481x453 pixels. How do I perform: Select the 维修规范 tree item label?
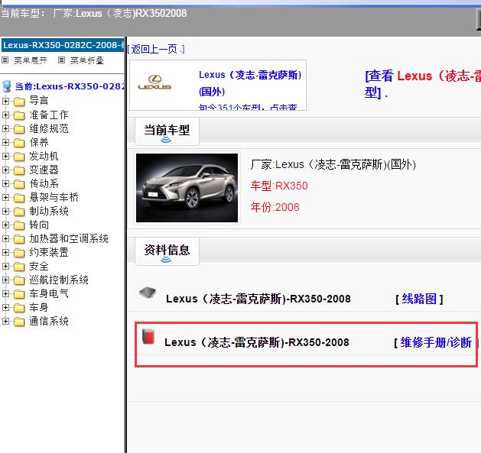(x=49, y=129)
